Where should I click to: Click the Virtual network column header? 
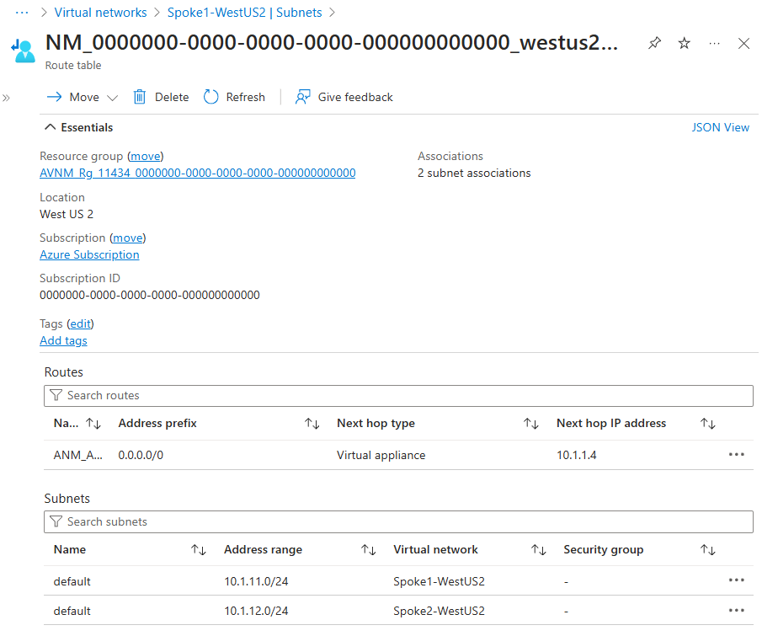[x=435, y=550]
